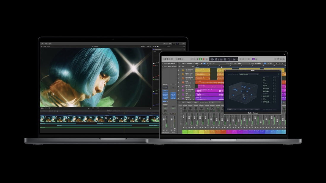
Task: Click the Info inspector icon in Final Cut
Action: pos(158,47)
